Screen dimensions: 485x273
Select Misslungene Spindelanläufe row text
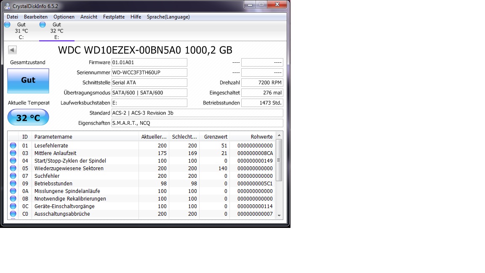[67, 191]
